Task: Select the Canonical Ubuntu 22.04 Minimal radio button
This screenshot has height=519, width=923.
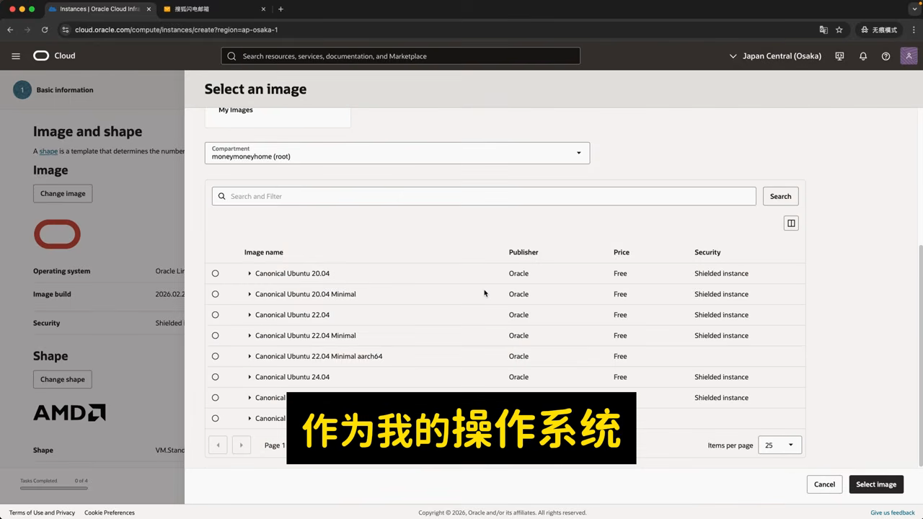Action: [x=215, y=336]
